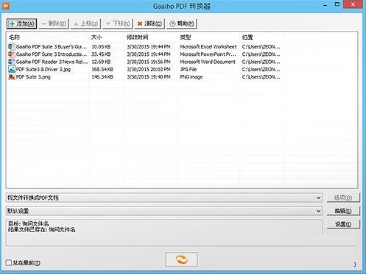Image resolution: width=366 pixels, height=274 pixels.
Task: Select the Word News Release file icon
Action: 12,62
